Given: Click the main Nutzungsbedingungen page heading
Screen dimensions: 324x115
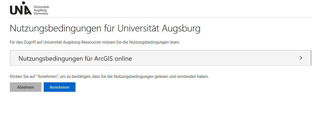Looking at the screenshot, I should [105, 28].
